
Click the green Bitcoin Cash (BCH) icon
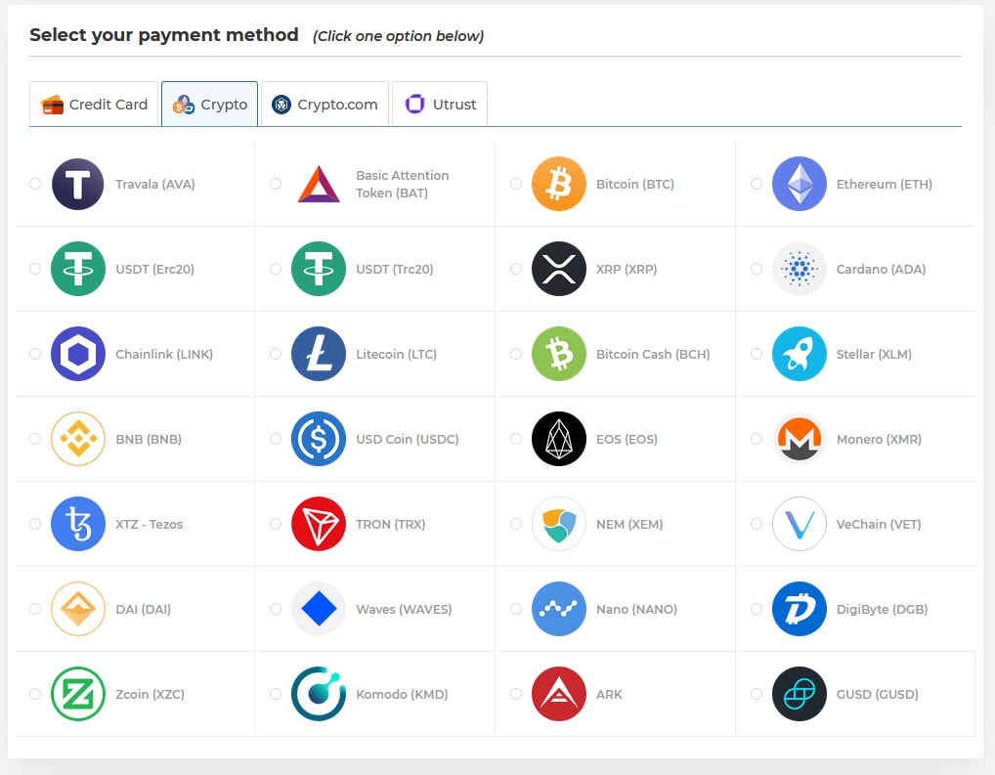(x=559, y=354)
